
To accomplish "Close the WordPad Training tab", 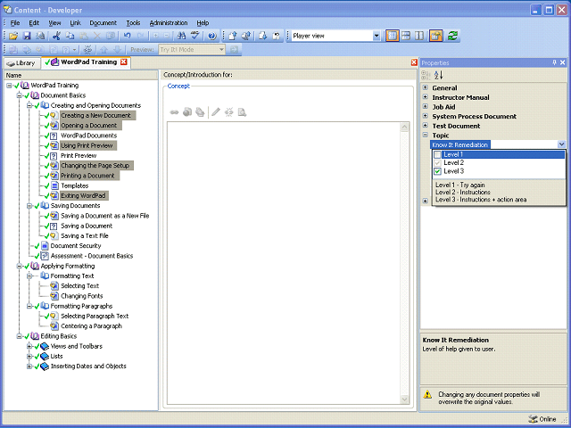I will pos(124,62).
